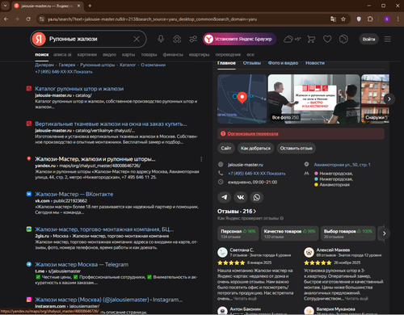
Task: Click the Войти button
Action: 368,40
